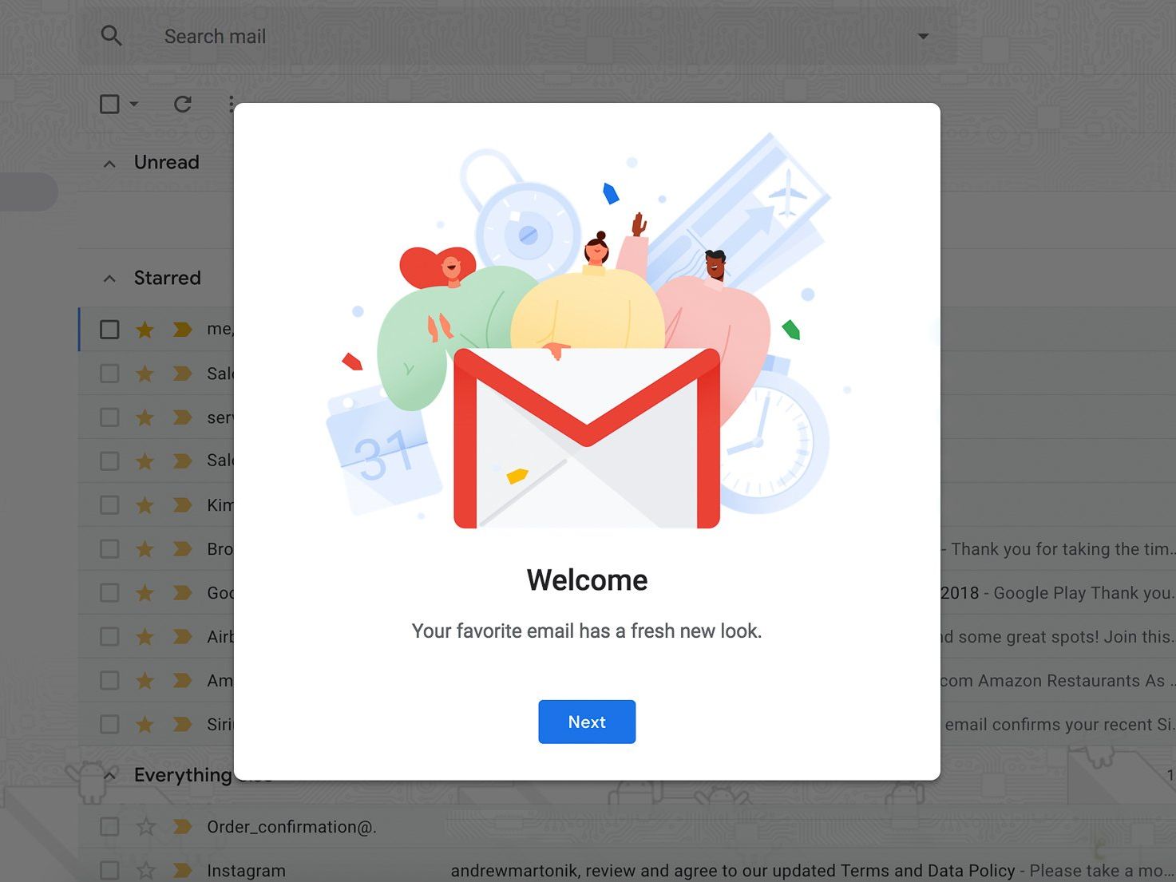Click the Next button in Welcome dialog
This screenshot has width=1176, height=882.
(x=587, y=722)
